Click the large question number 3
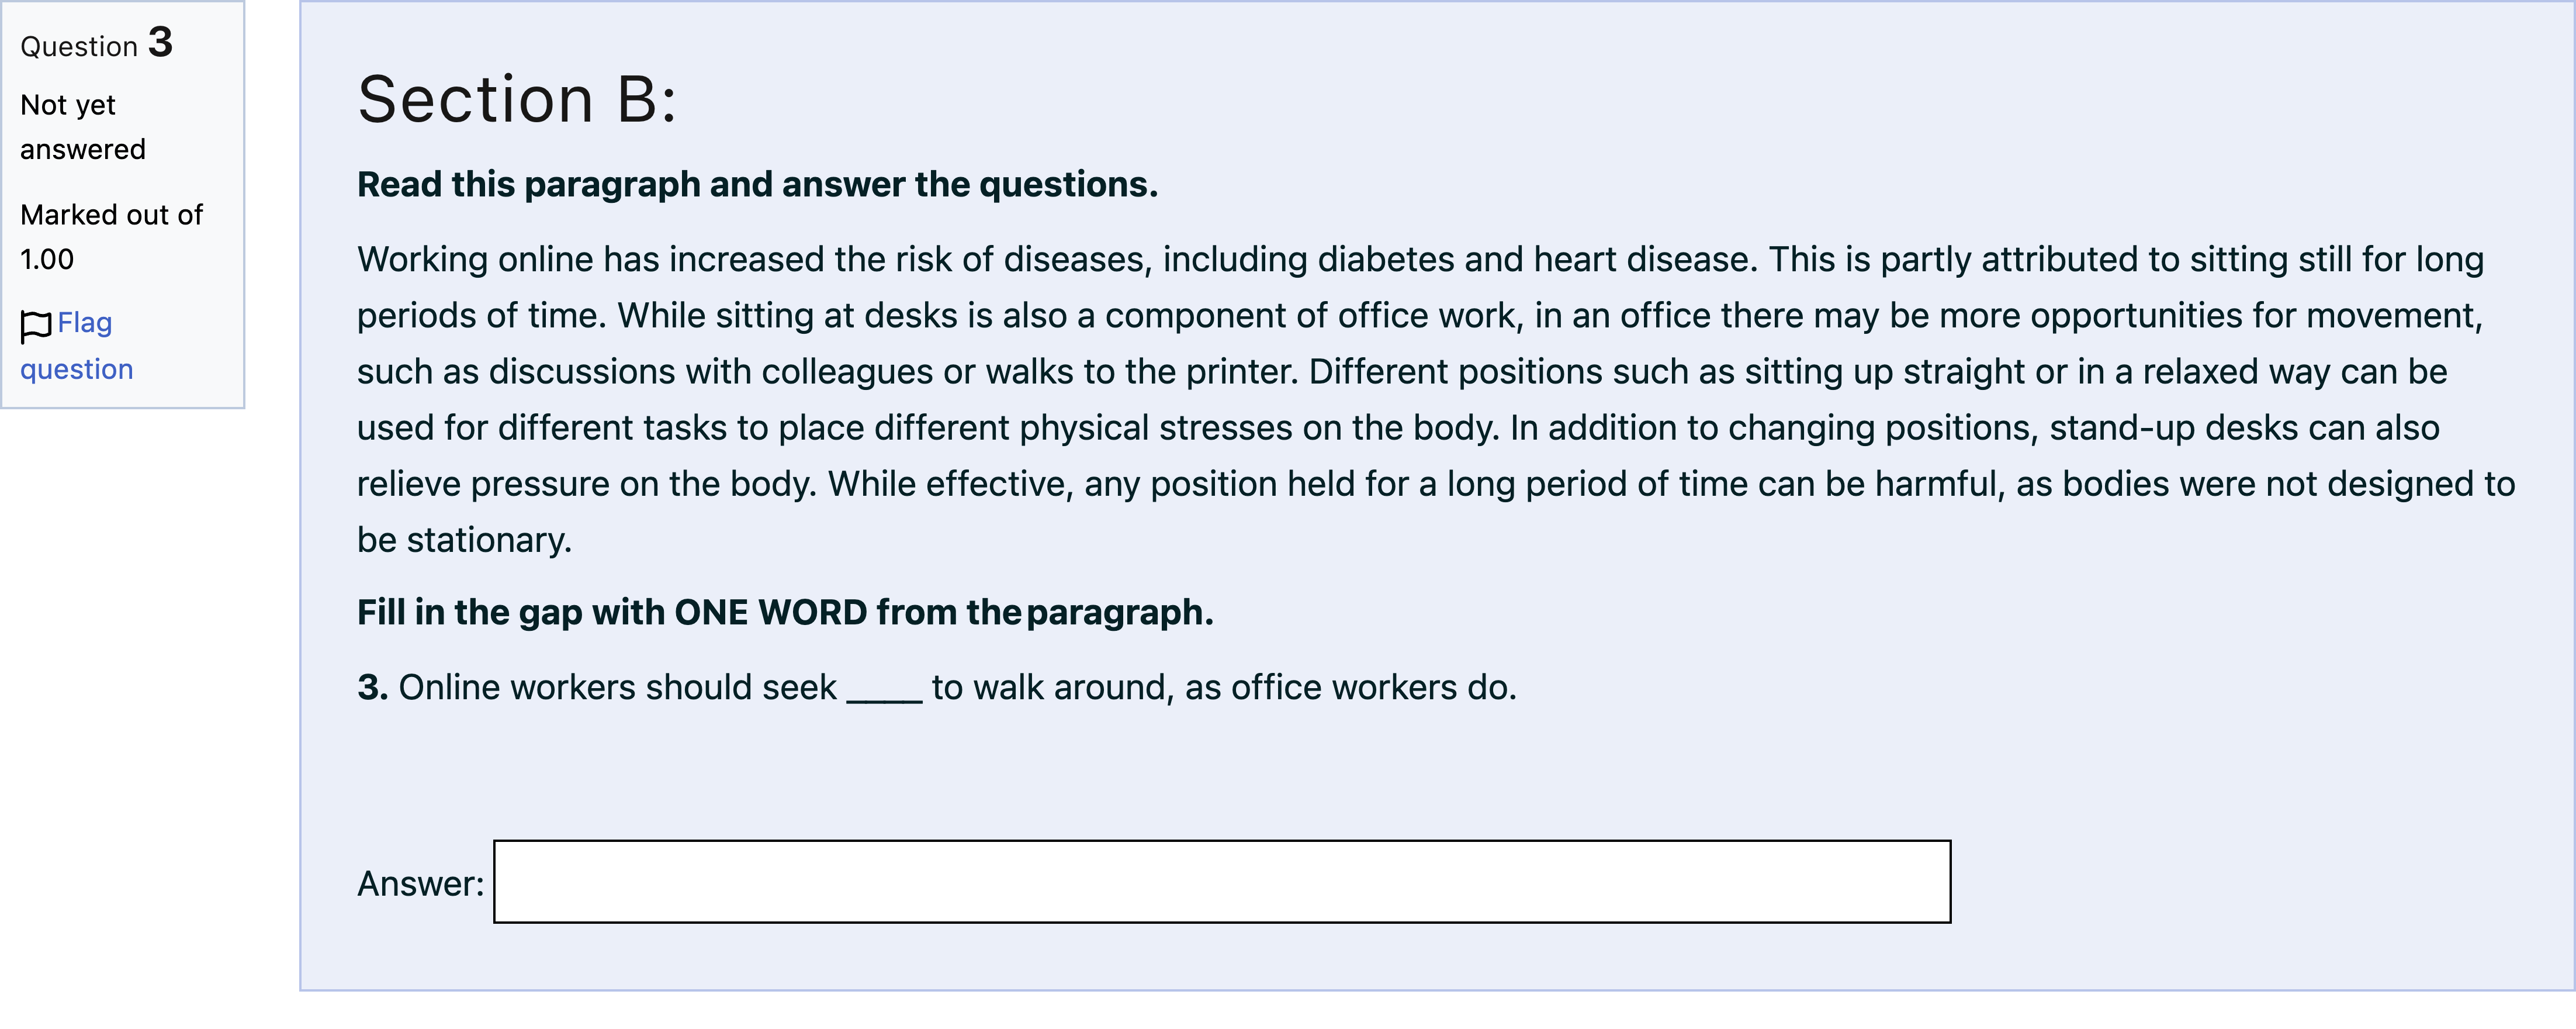The height and width of the screenshot is (1029, 2576). 160,42
